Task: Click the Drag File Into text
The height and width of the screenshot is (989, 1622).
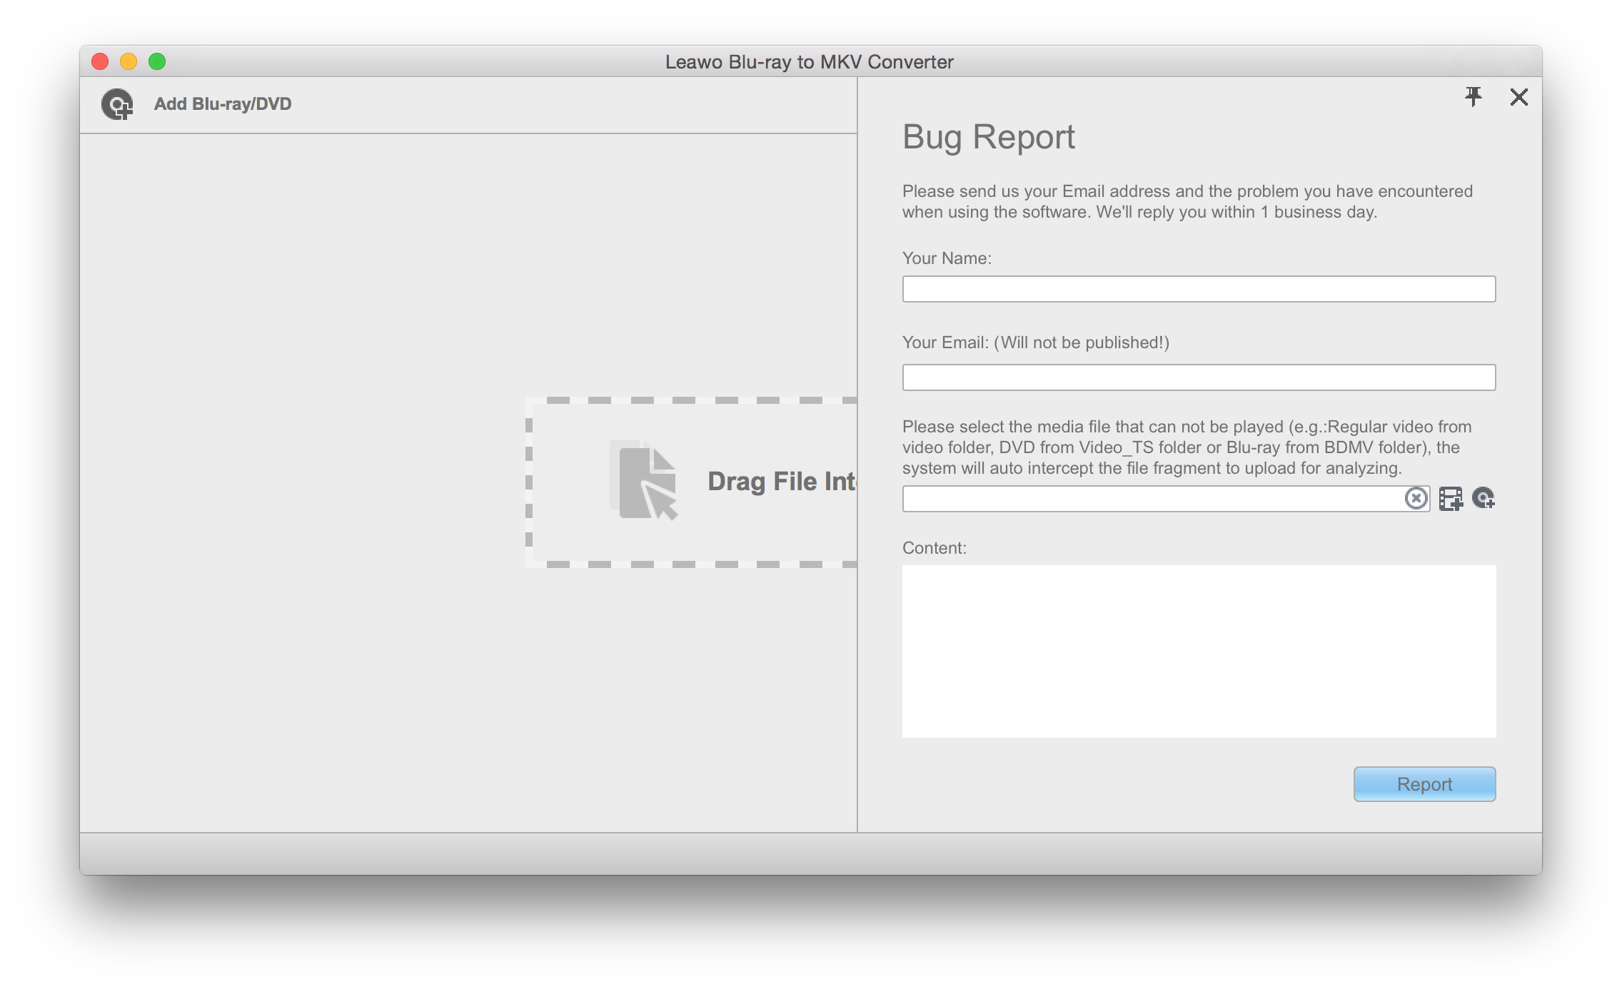Action: 781,482
